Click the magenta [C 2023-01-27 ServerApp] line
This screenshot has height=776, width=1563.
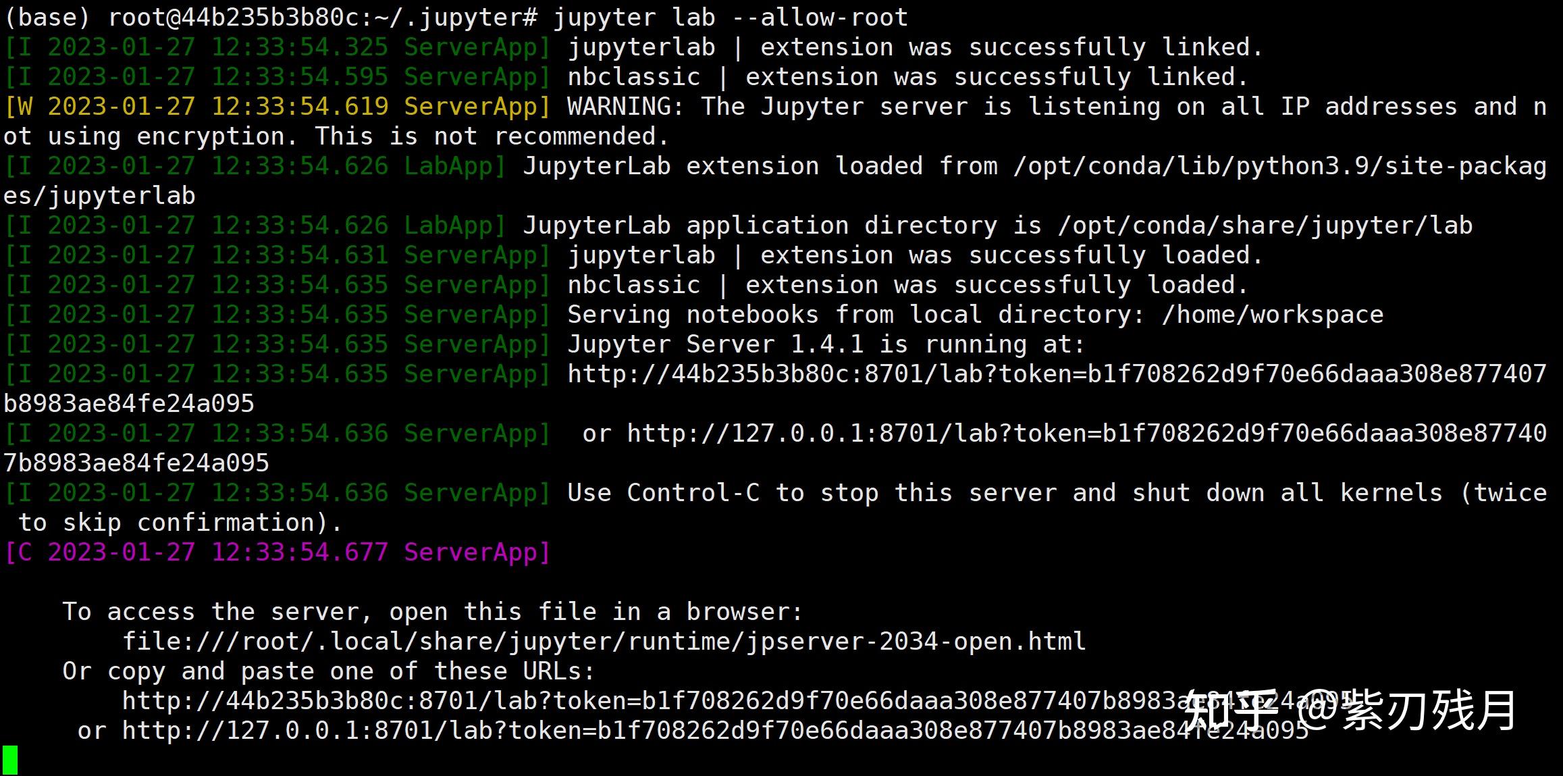(277, 552)
